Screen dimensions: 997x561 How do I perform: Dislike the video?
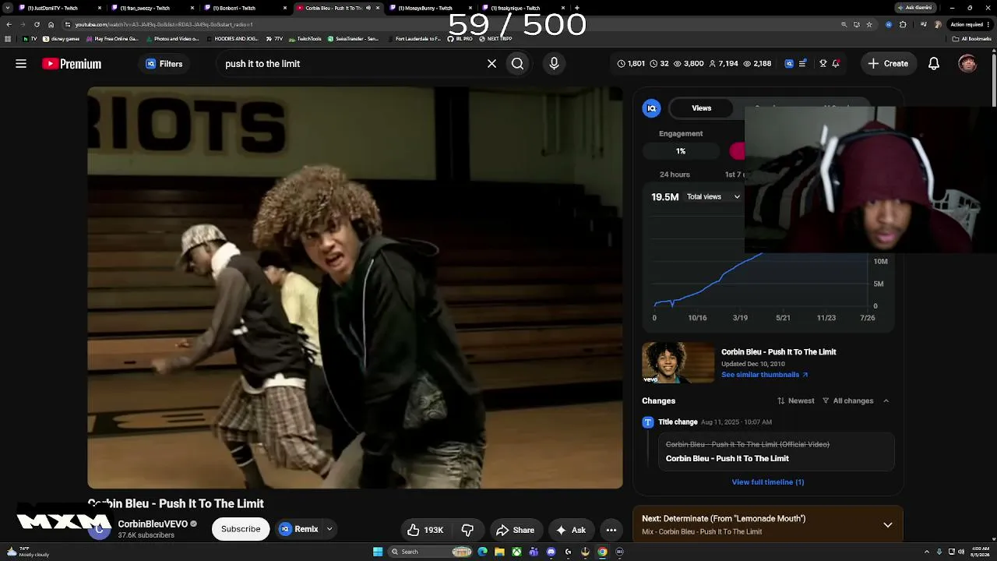pyautogui.click(x=467, y=530)
